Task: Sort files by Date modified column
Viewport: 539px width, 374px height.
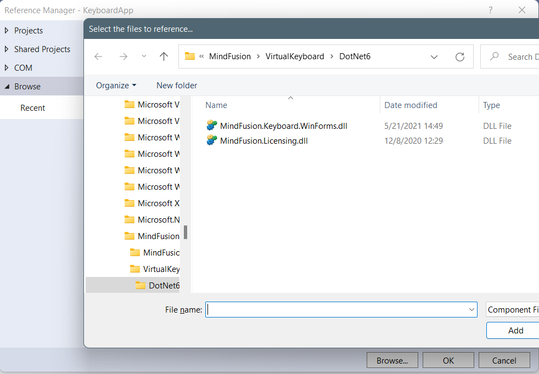Action: click(411, 105)
